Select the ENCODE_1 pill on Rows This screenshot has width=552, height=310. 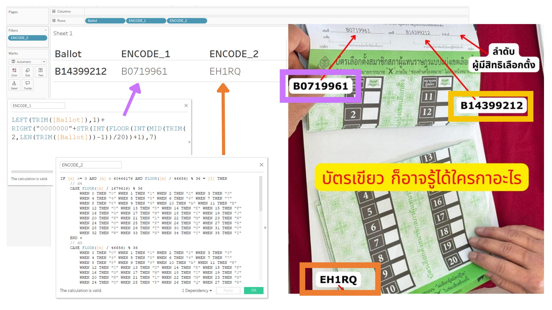coord(146,21)
